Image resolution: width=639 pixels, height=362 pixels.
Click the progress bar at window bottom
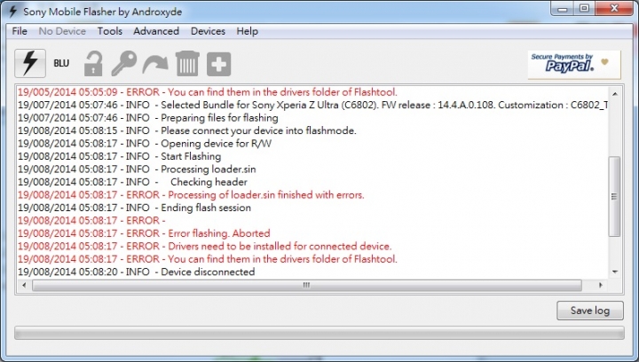point(319,333)
